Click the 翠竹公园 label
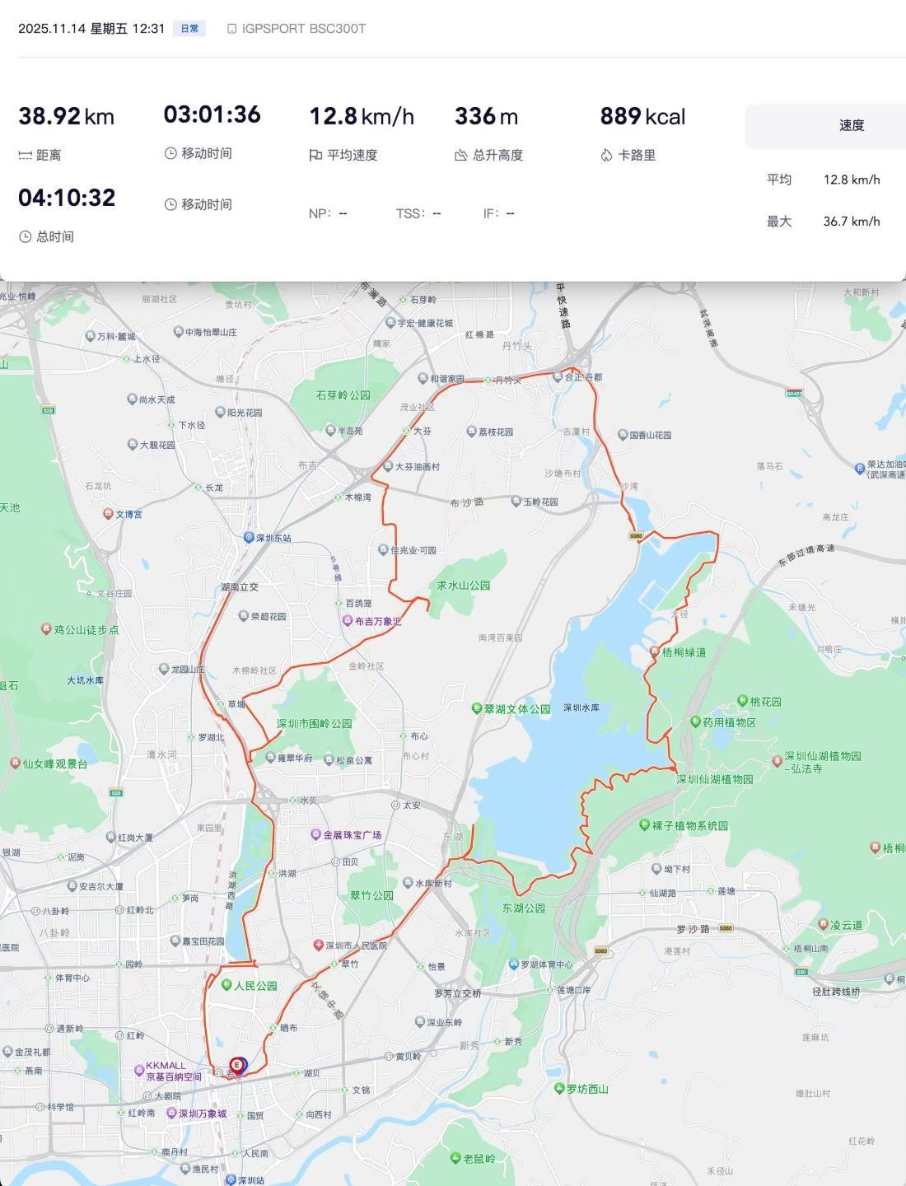 click(372, 895)
